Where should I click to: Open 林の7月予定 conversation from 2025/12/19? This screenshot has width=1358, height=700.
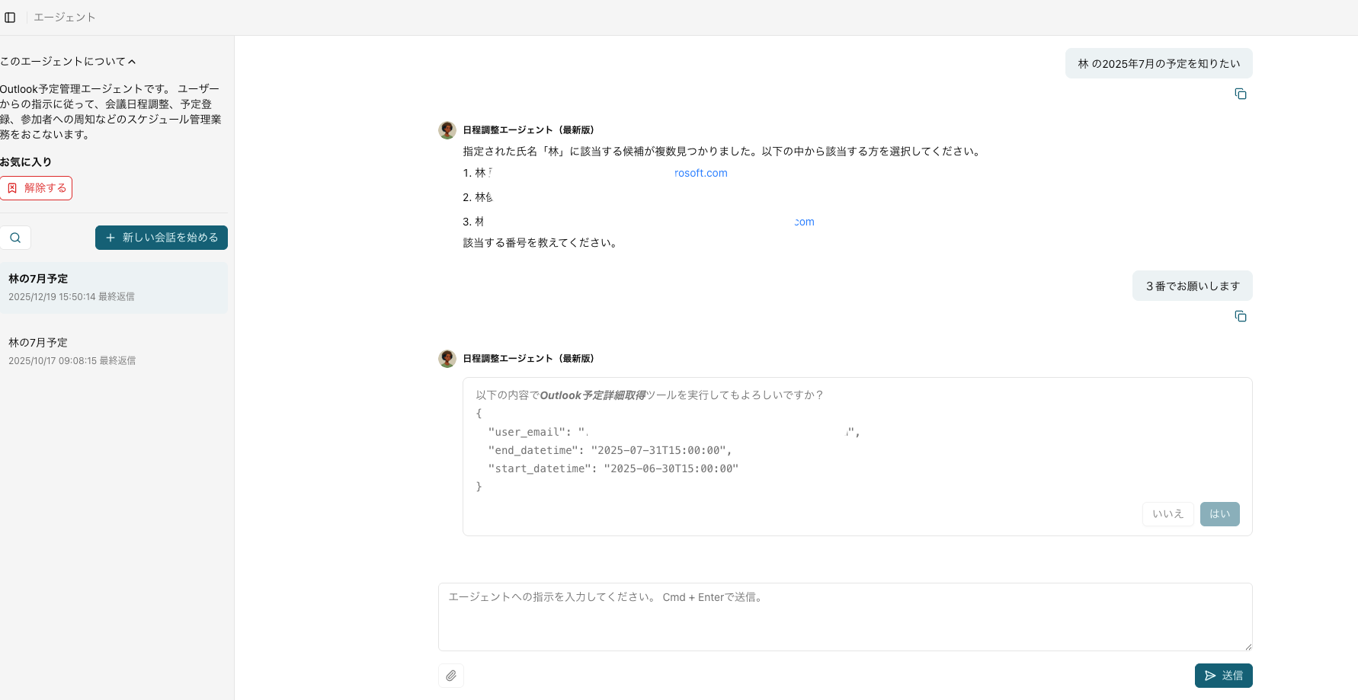click(114, 287)
